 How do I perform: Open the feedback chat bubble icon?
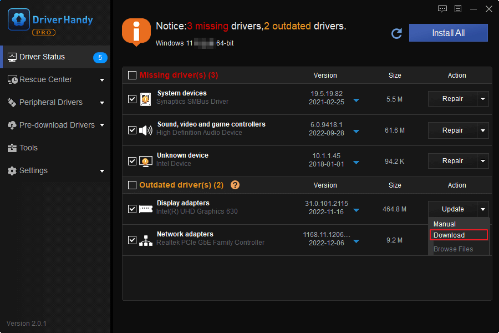[x=442, y=9]
